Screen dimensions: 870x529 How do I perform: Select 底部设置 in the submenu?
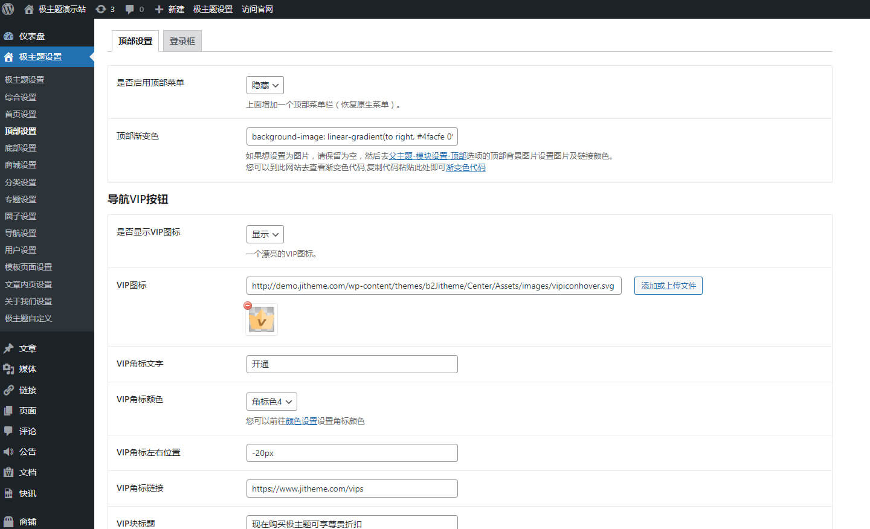coord(21,148)
